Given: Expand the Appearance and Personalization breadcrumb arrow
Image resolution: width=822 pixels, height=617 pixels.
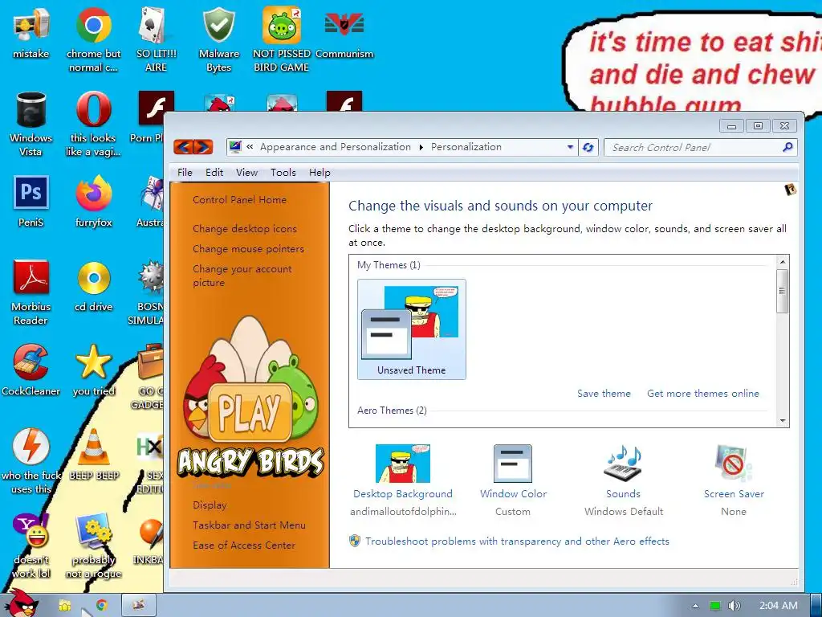Looking at the screenshot, I should coord(421,148).
